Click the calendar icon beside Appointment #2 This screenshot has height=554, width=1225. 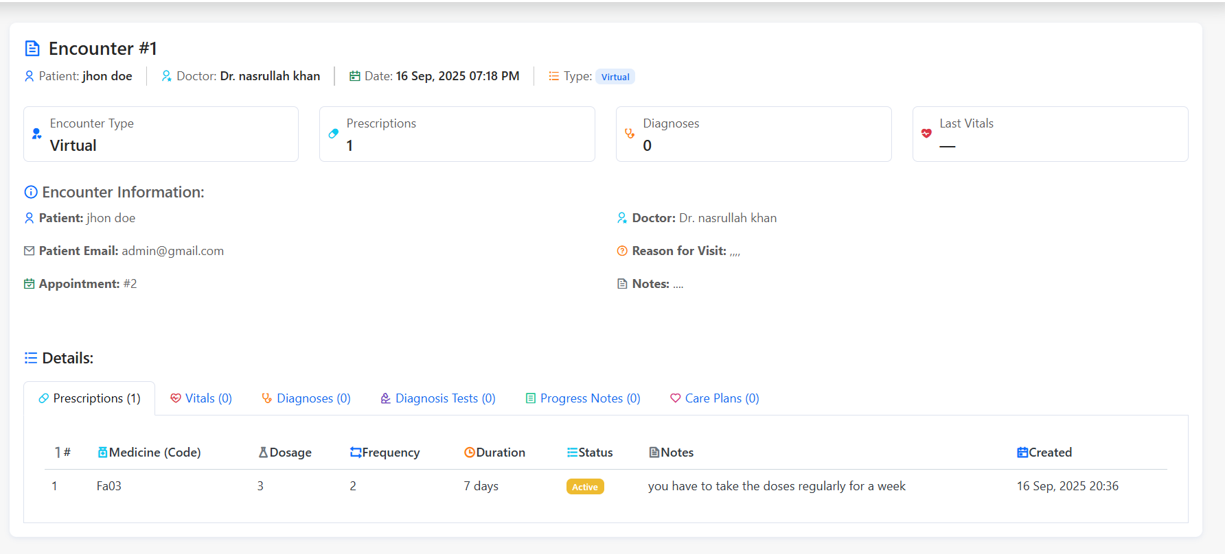point(29,284)
